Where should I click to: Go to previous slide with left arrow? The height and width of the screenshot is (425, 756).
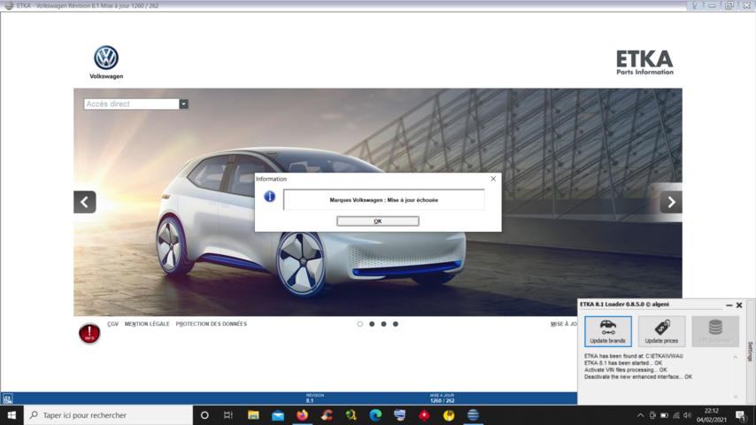[84, 202]
